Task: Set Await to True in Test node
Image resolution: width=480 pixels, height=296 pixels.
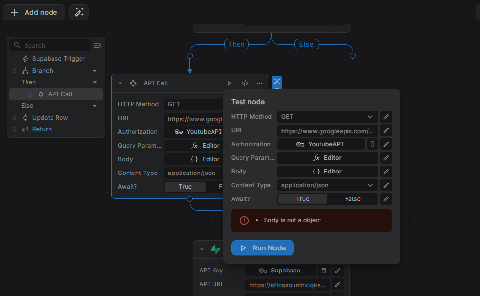Action: 303,199
